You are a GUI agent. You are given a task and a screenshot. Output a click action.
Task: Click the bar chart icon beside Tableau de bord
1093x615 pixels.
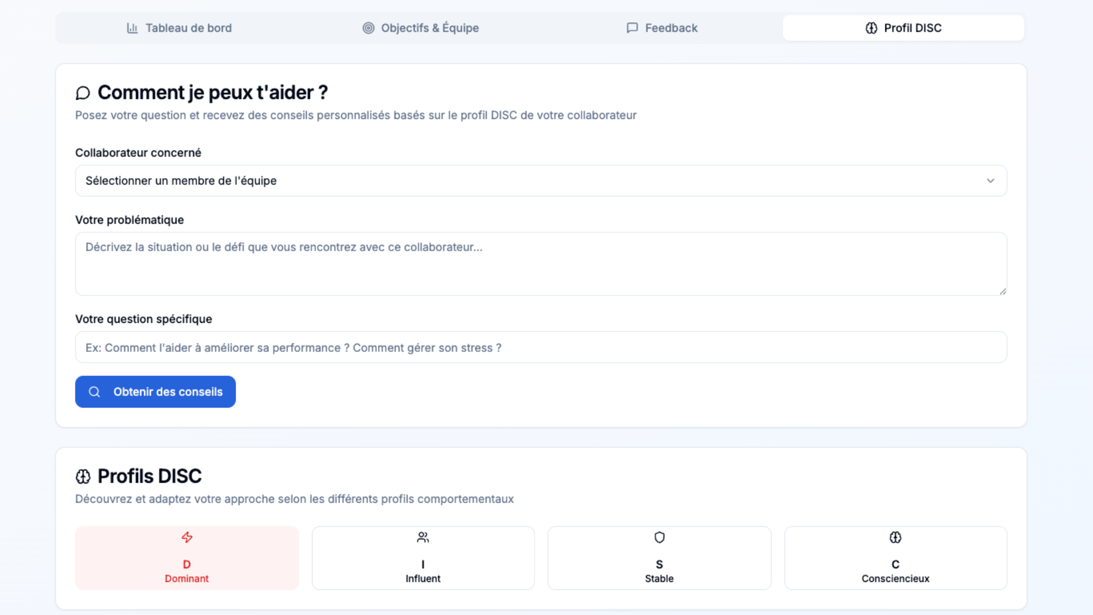tap(132, 28)
